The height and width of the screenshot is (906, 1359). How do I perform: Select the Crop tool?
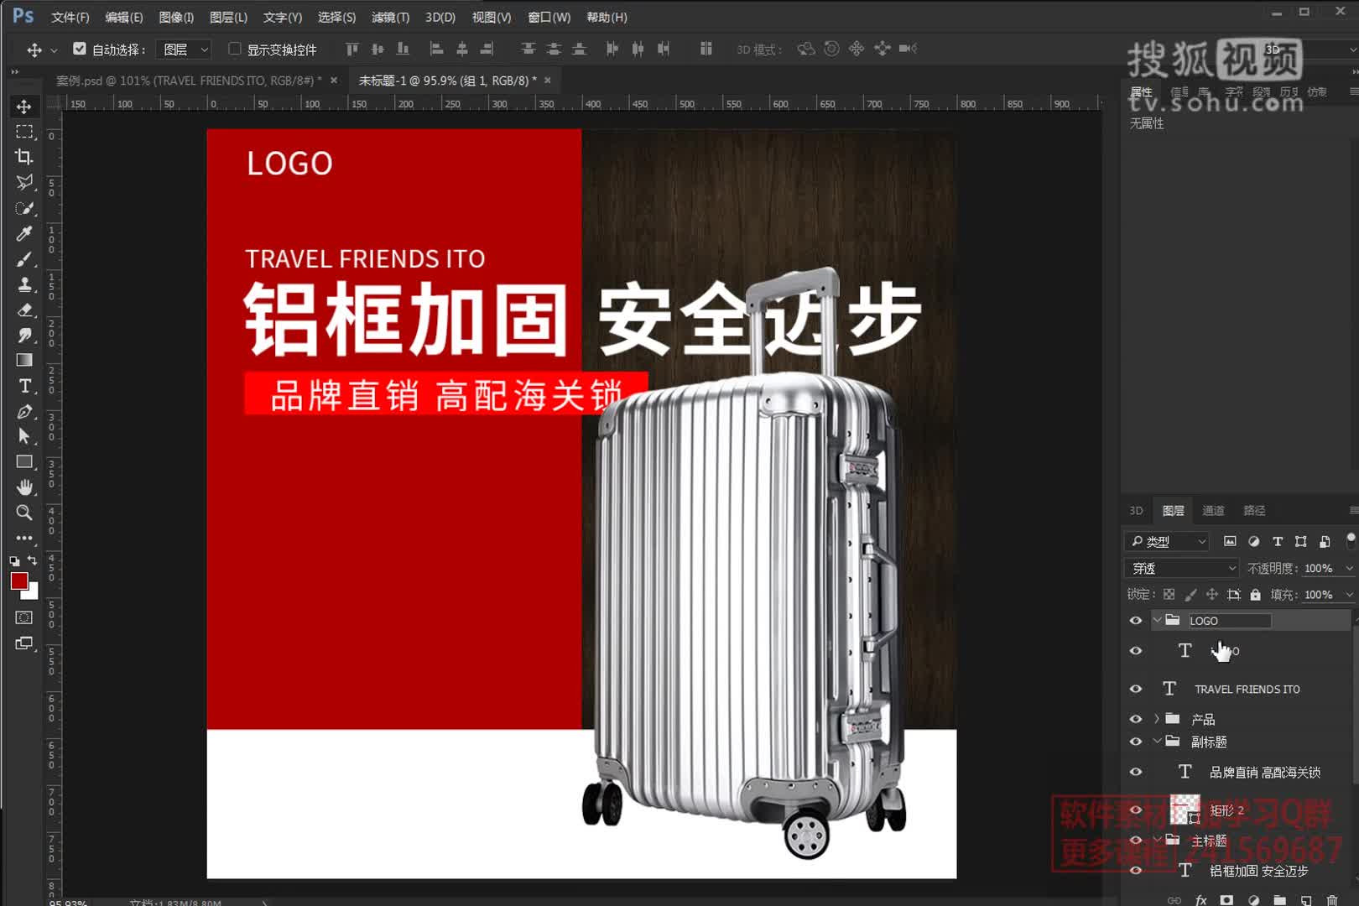(x=24, y=157)
